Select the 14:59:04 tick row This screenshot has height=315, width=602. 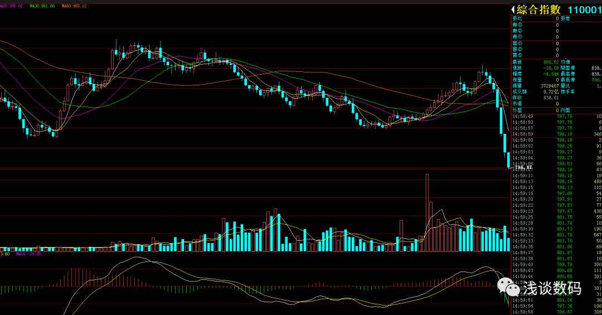[x=557, y=158]
